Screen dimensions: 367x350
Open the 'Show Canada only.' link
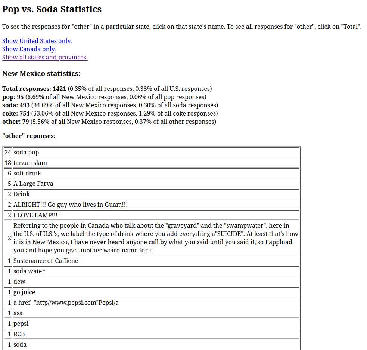tap(29, 49)
